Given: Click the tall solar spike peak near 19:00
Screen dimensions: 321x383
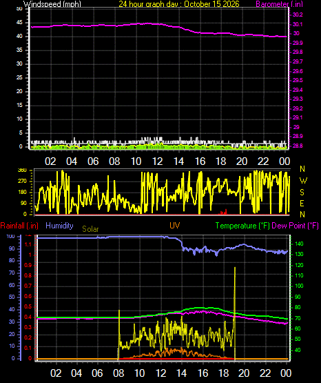Looking at the screenshot, I should click(235, 268).
